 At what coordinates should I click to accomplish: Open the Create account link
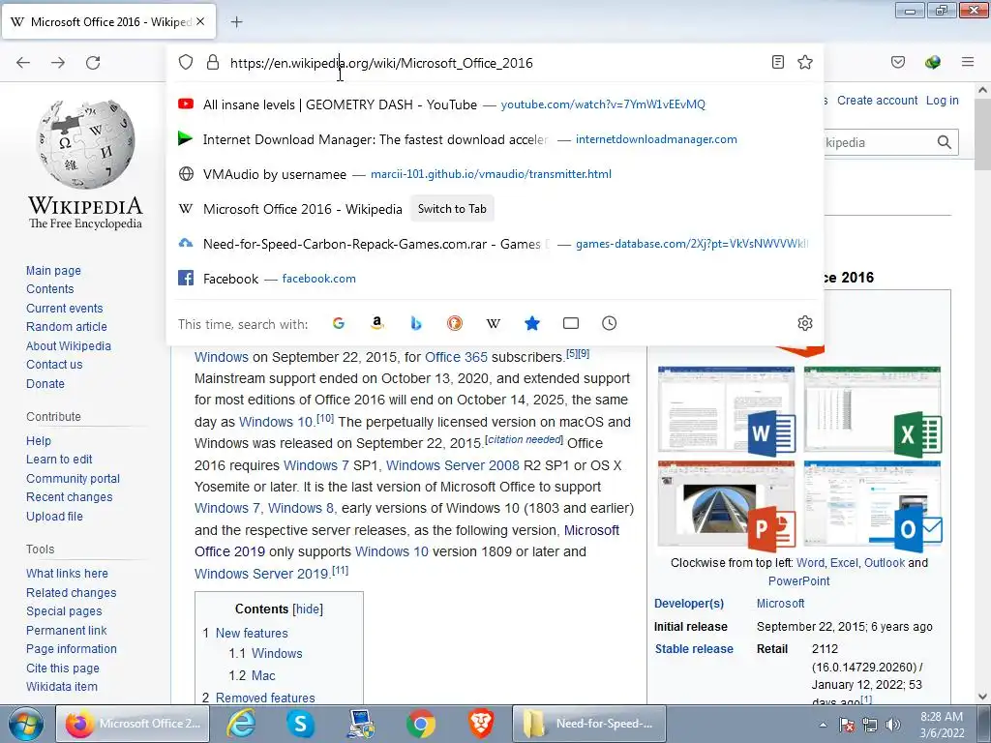tap(877, 101)
